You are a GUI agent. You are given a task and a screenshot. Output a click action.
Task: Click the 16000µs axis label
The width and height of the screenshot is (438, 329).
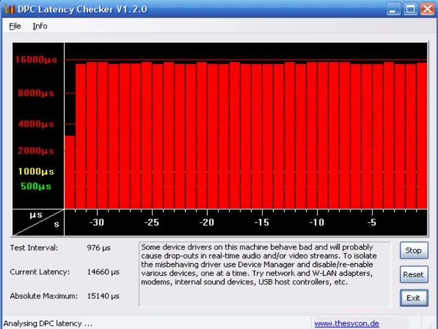[x=36, y=60]
